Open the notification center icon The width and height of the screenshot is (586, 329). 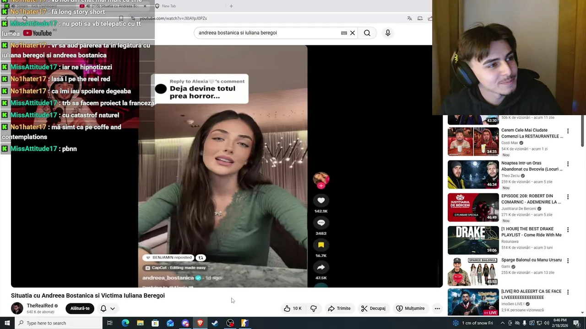[x=576, y=323]
